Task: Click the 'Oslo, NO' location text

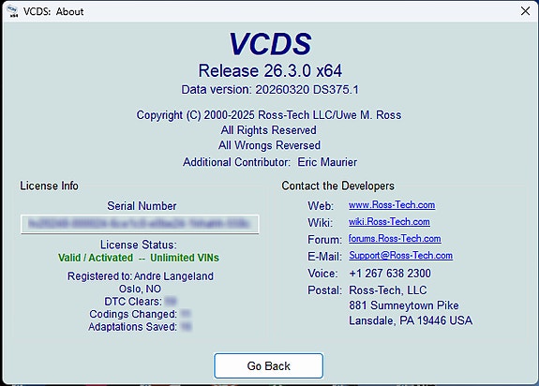Action: (140, 289)
